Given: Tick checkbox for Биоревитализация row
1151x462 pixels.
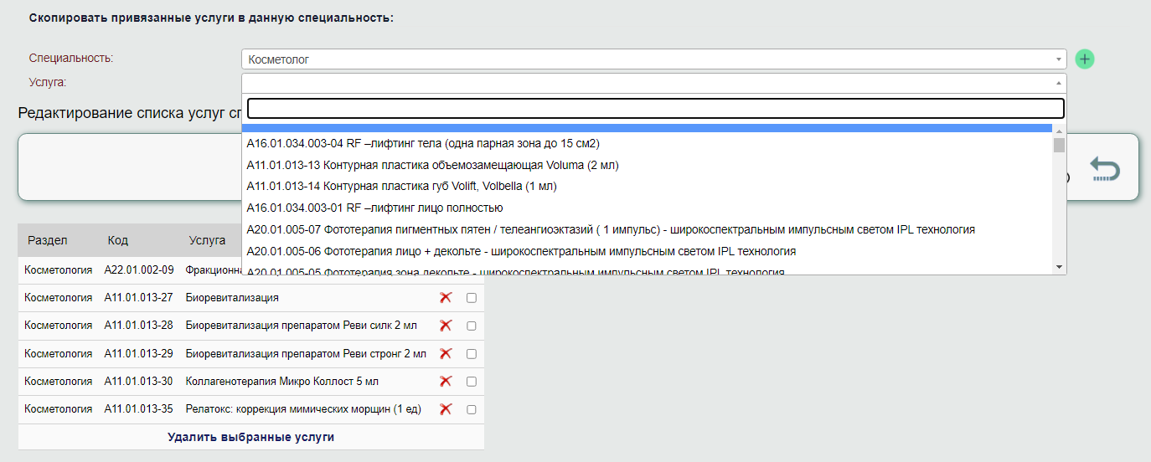Looking at the screenshot, I should tap(471, 298).
